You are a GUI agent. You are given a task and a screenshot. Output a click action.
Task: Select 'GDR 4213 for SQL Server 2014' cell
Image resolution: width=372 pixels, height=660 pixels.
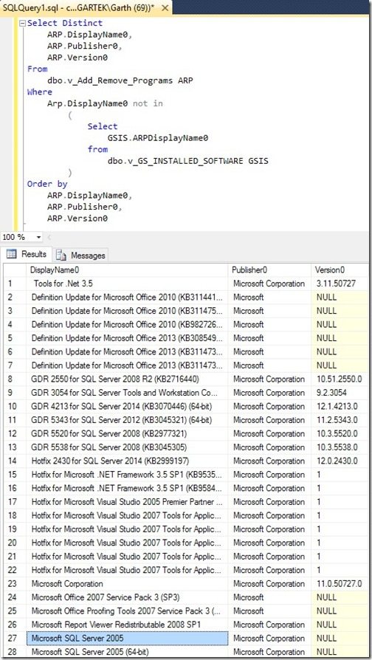coord(128,407)
